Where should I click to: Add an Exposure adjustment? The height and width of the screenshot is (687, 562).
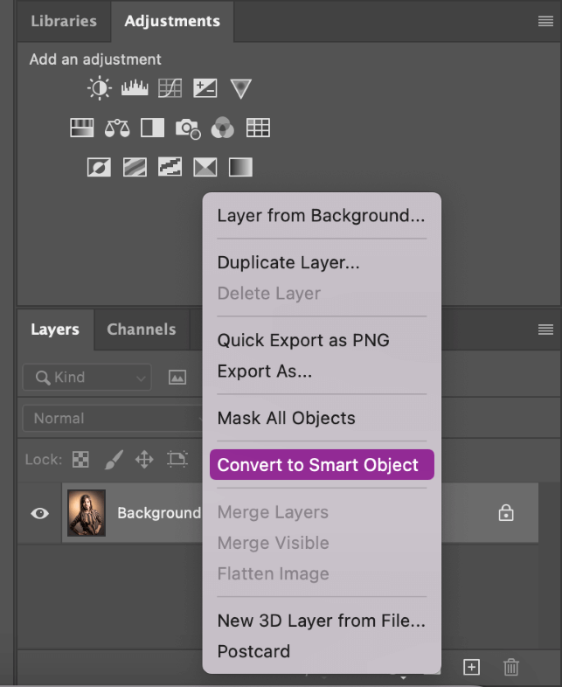pyautogui.click(x=205, y=88)
